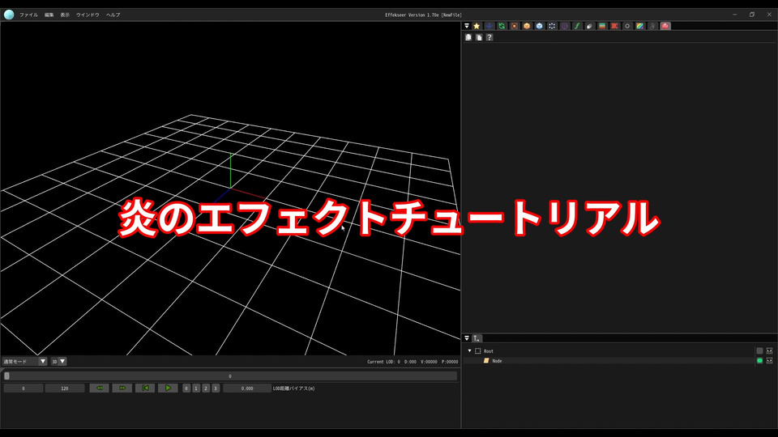
Task: Click the paste pages icon
Action: tap(479, 37)
